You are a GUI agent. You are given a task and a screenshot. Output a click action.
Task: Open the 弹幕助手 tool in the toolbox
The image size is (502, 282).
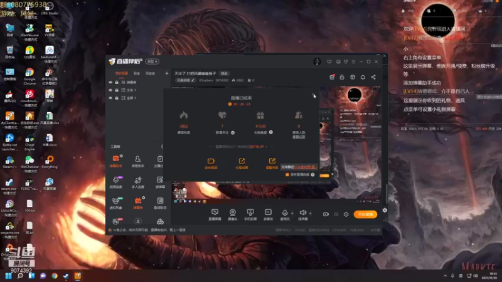116,161
